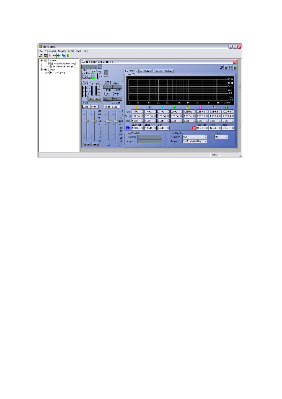Open the Source Out 3 'In C' dropdown
Image resolution: width=282 pixels, height=399 pixels.
[108, 99]
